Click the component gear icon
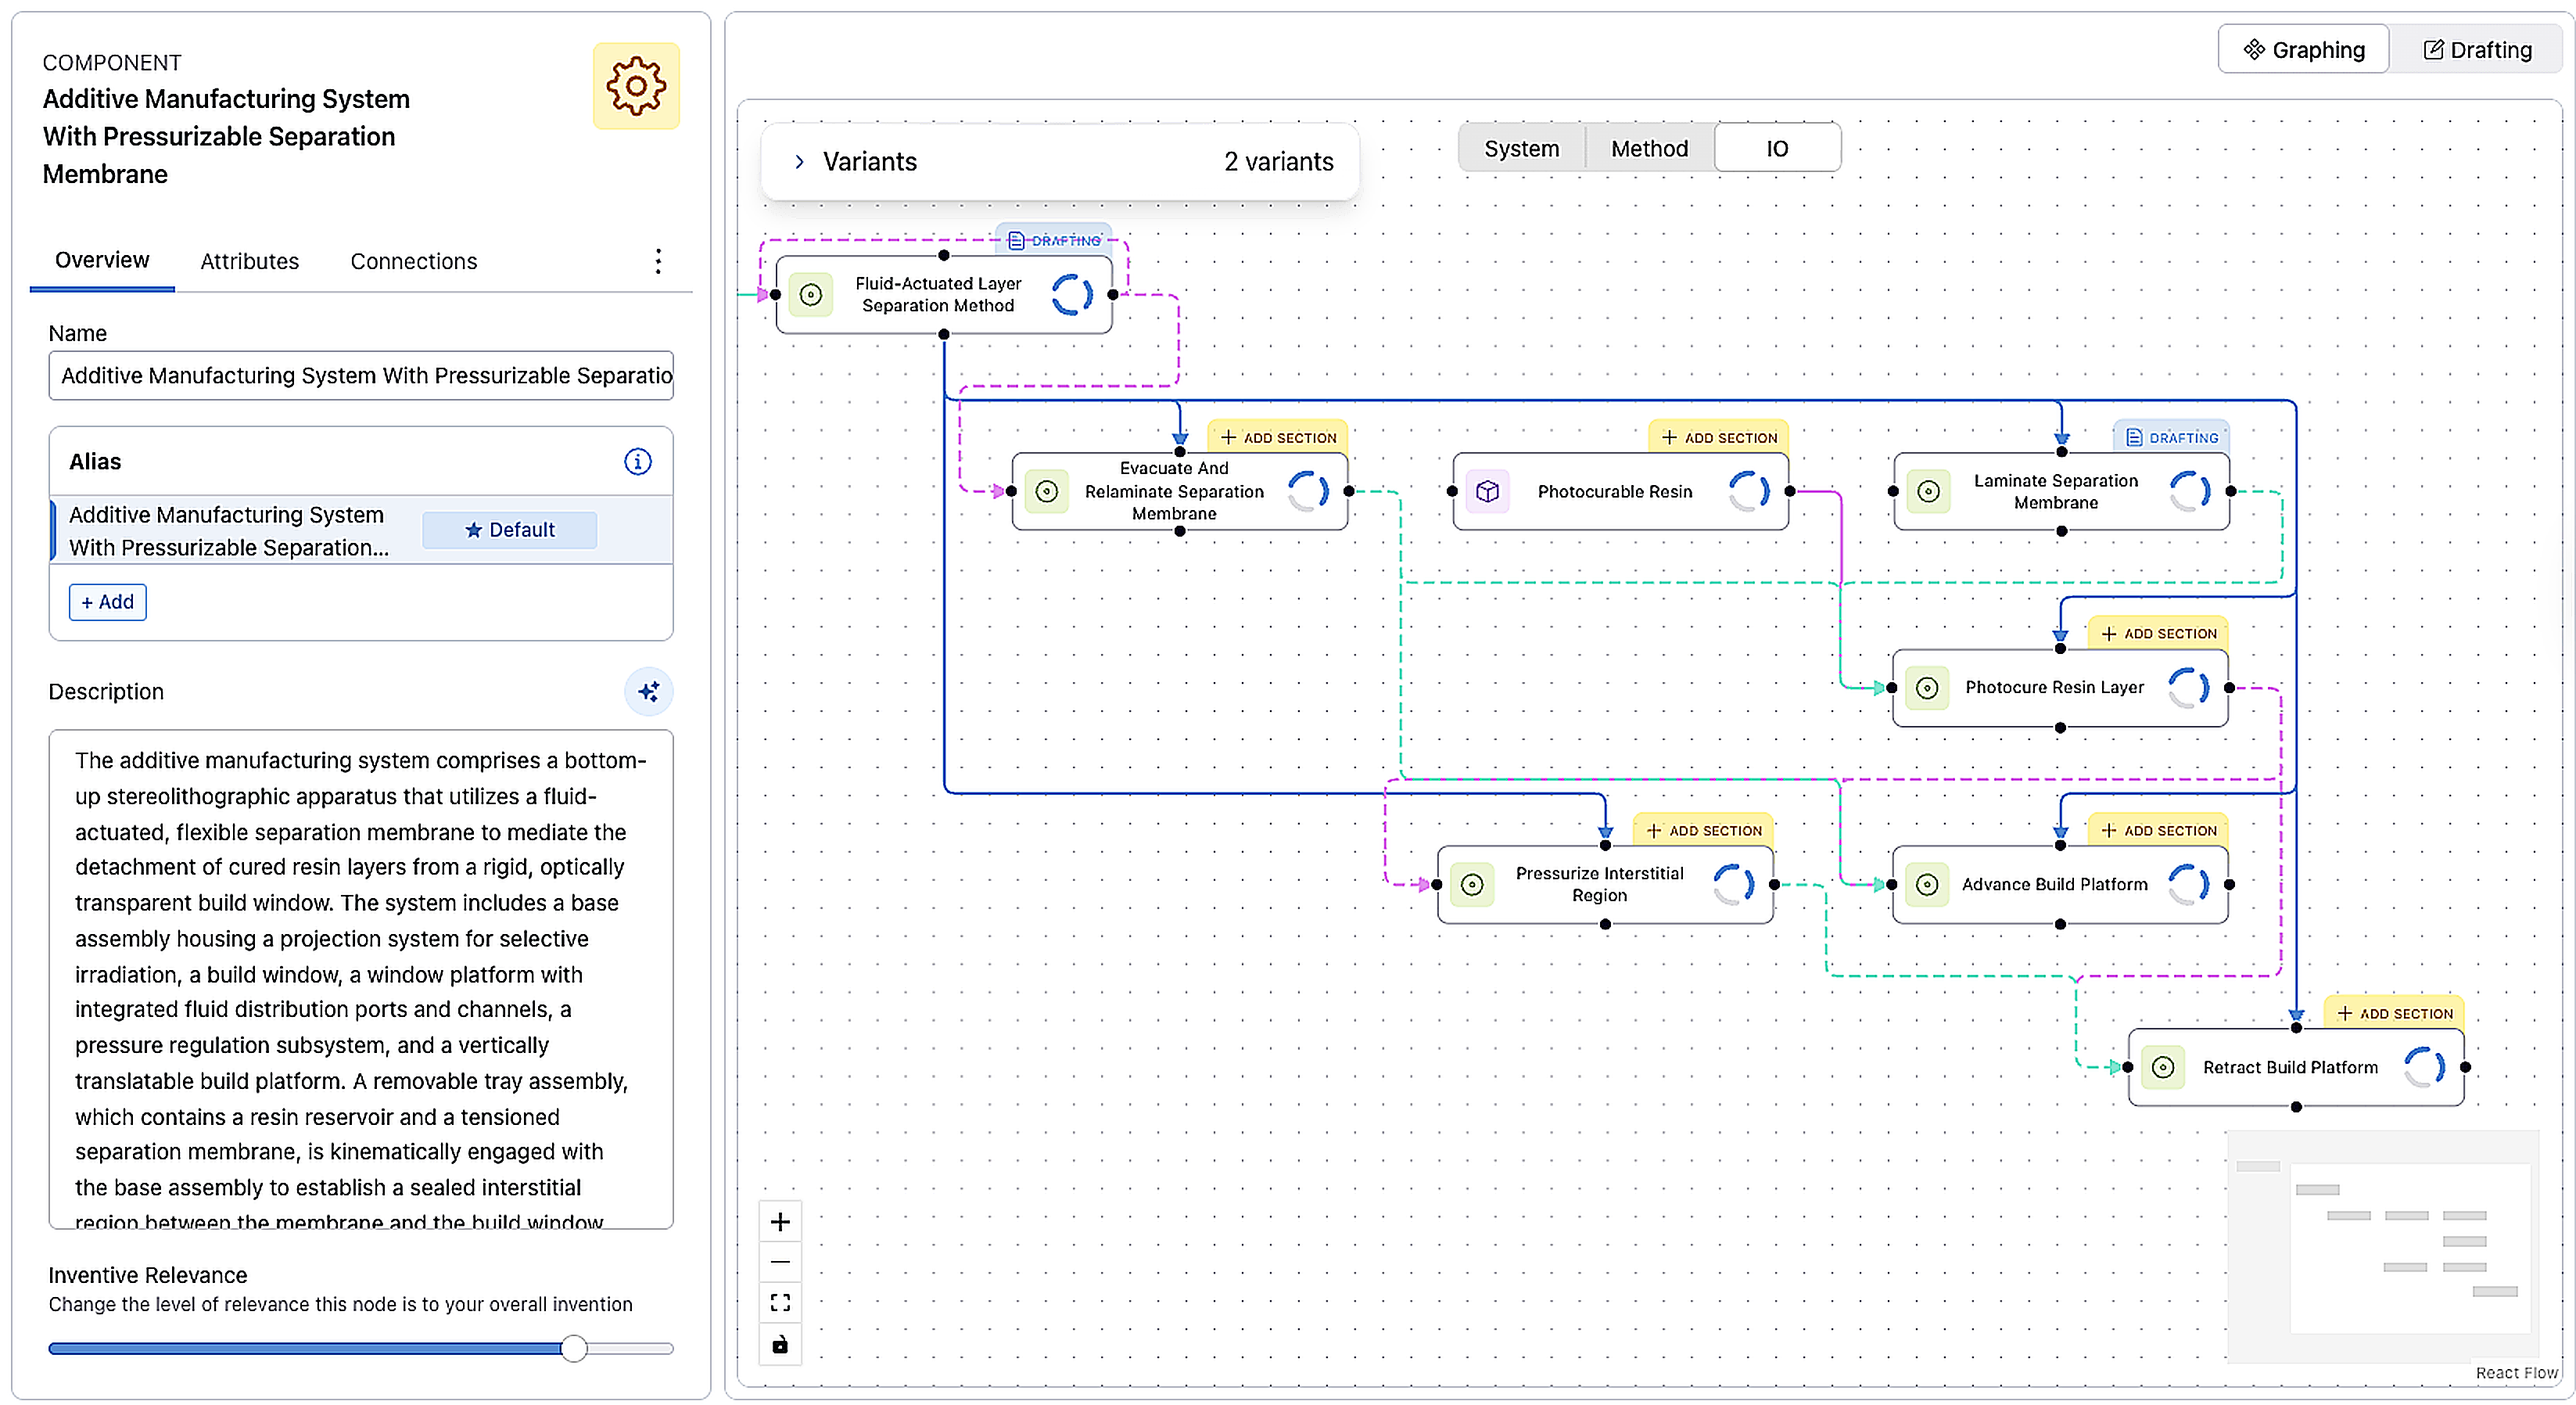This screenshot has width=2576, height=1405. click(x=636, y=86)
